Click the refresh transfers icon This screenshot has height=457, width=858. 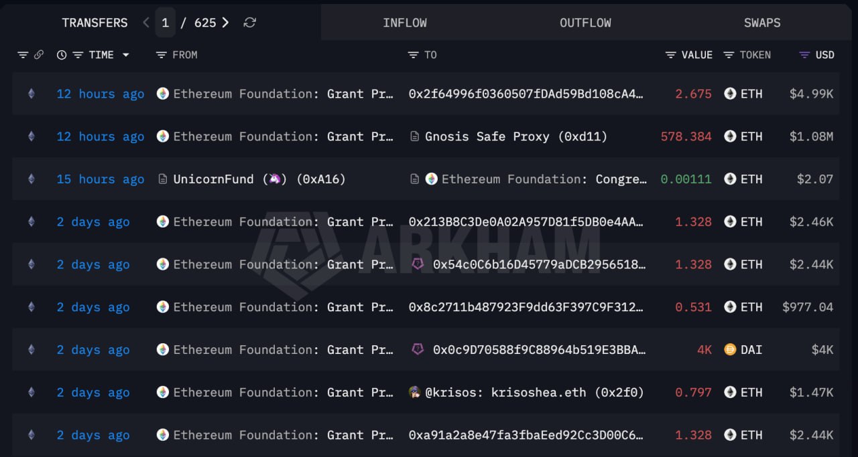(x=249, y=23)
